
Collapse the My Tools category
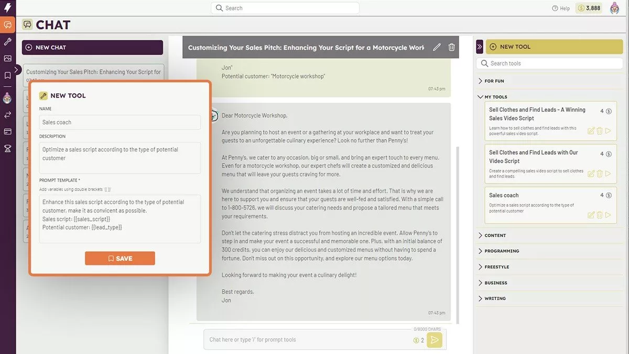coord(495,97)
